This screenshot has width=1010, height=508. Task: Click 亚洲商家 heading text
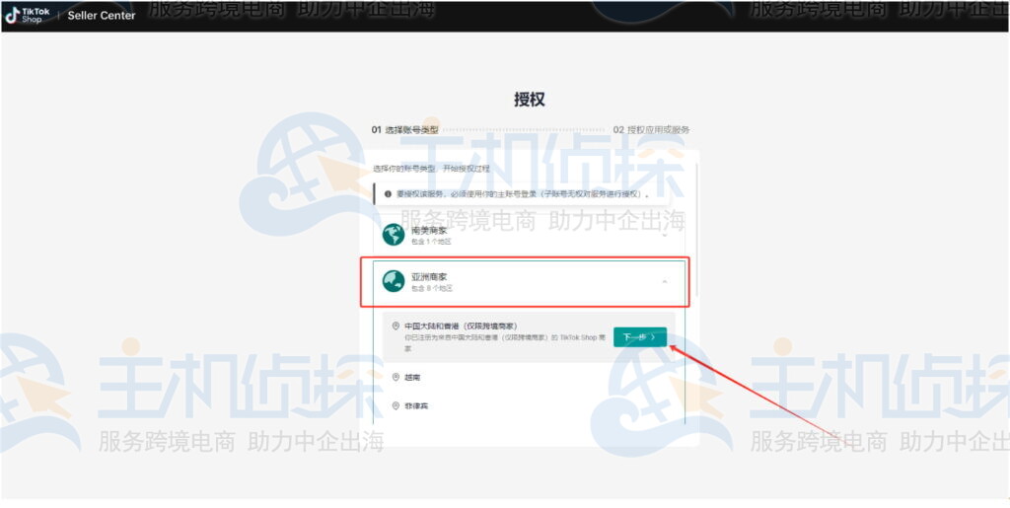pos(429,276)
